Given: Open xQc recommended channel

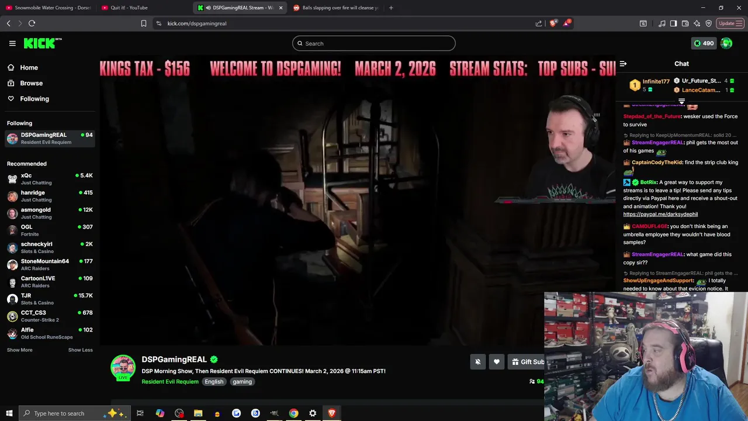Looking at the screenshot, I should pyautogui.click(x=50, y=179).
